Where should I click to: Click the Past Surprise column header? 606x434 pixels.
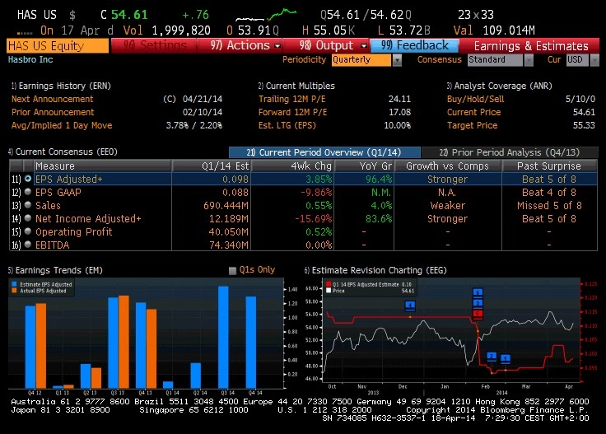coord(549,166)
